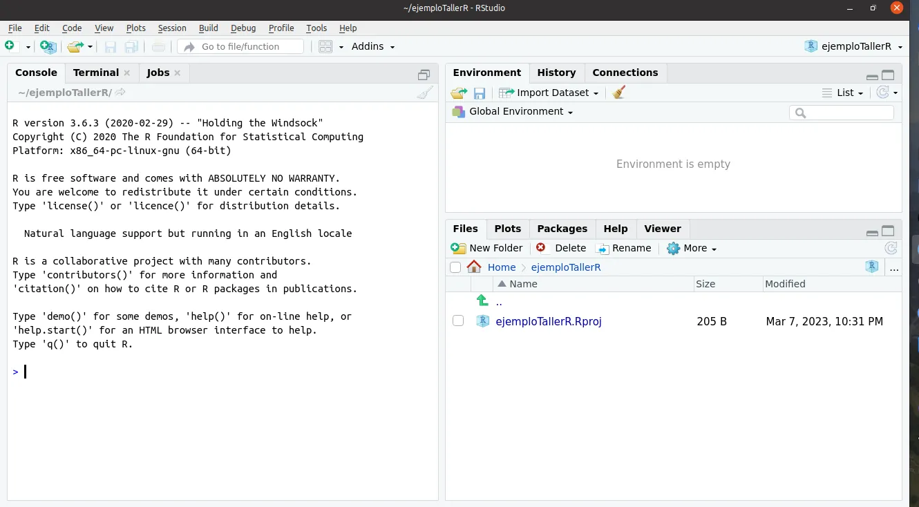919x507 pixels.
Task: Switch to the Jobs tab
Action: point(158,73)
